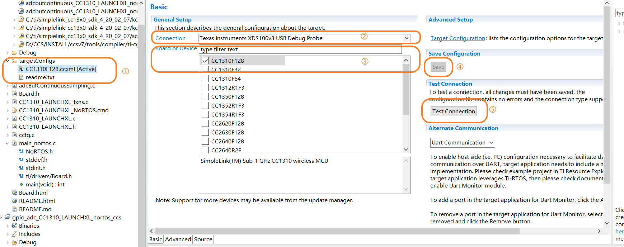Expand the Board.h tree node
This screenshot has width=624, height=247.
[x=8, y=94]
